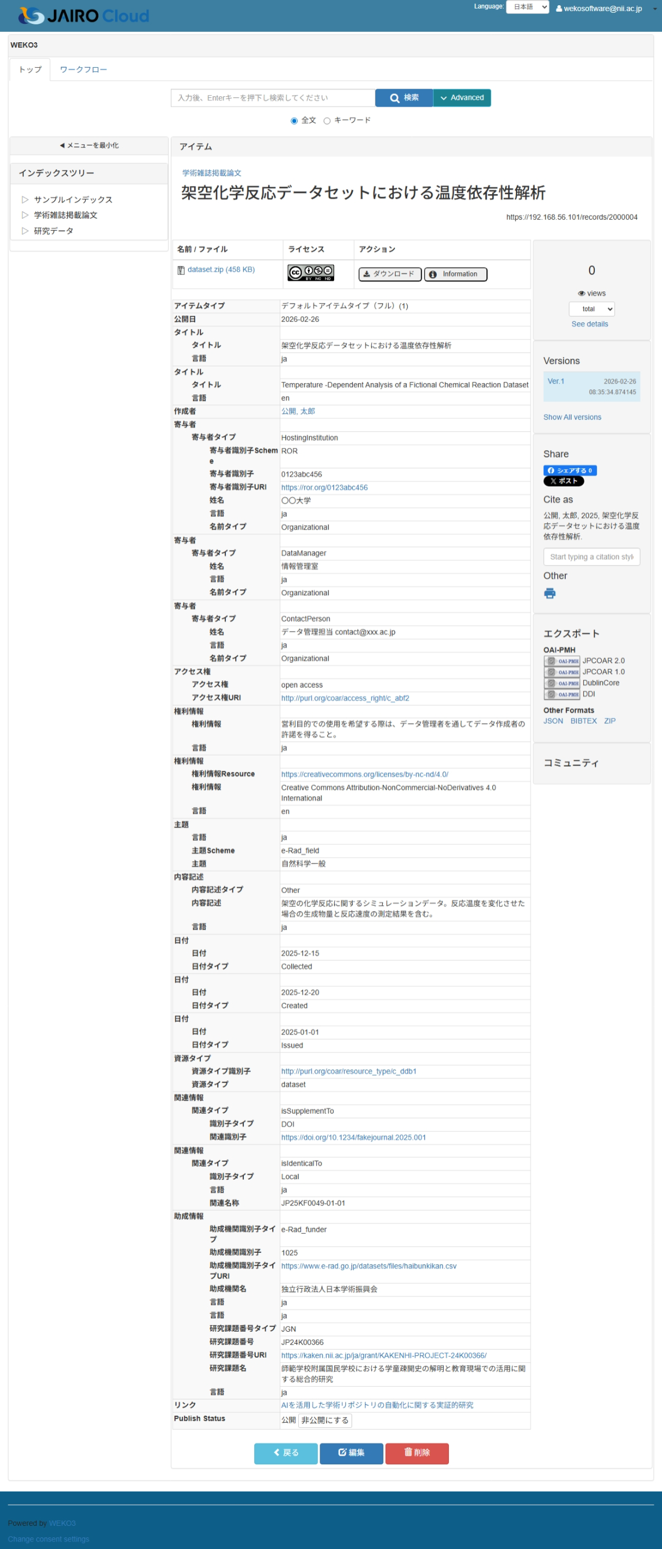Click the ダウンロード button
Image resolution: width=662 pixels, height=1549 pixels.
tap(390, 274)
